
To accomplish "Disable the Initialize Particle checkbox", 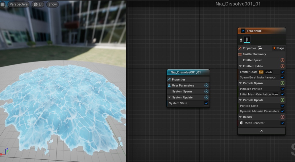I will click(x=282, y=89).
